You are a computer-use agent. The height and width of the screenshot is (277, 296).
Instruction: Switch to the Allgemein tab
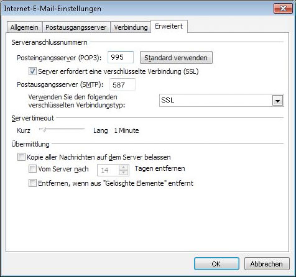24,27
